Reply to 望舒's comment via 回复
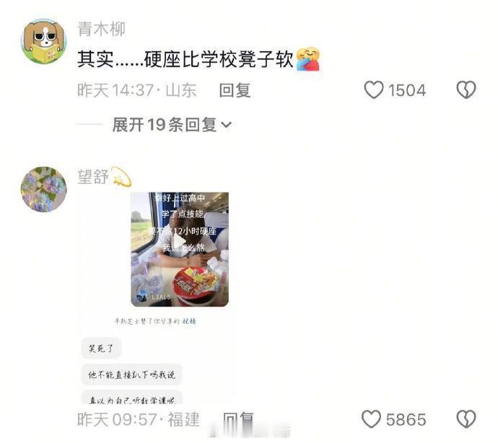The height and width of the screenshot is (443, 498). (x=238, y=419)
